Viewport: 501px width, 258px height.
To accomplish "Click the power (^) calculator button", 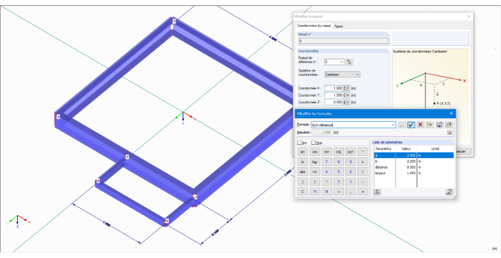I will 363,152.
